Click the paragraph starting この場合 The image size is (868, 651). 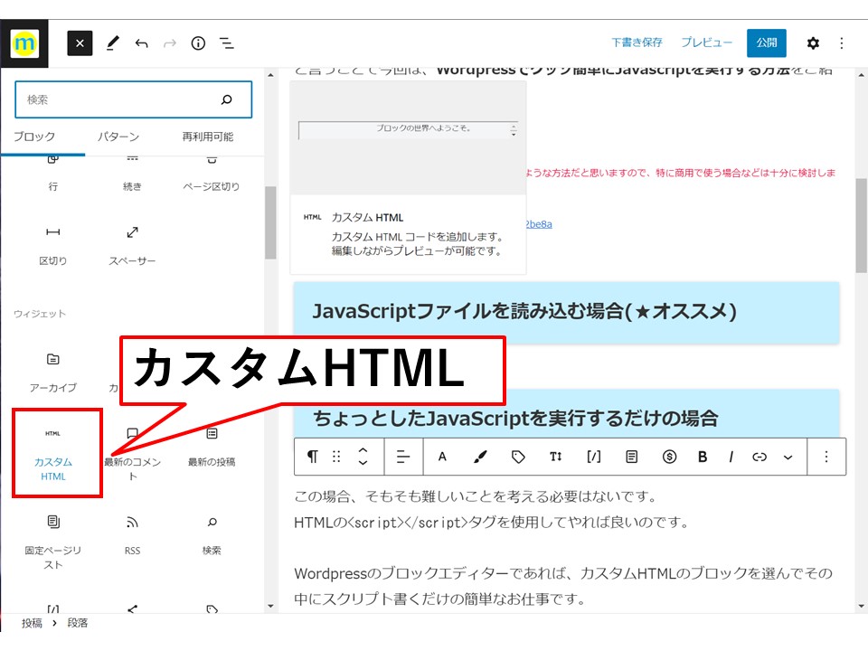click(475, 496)
